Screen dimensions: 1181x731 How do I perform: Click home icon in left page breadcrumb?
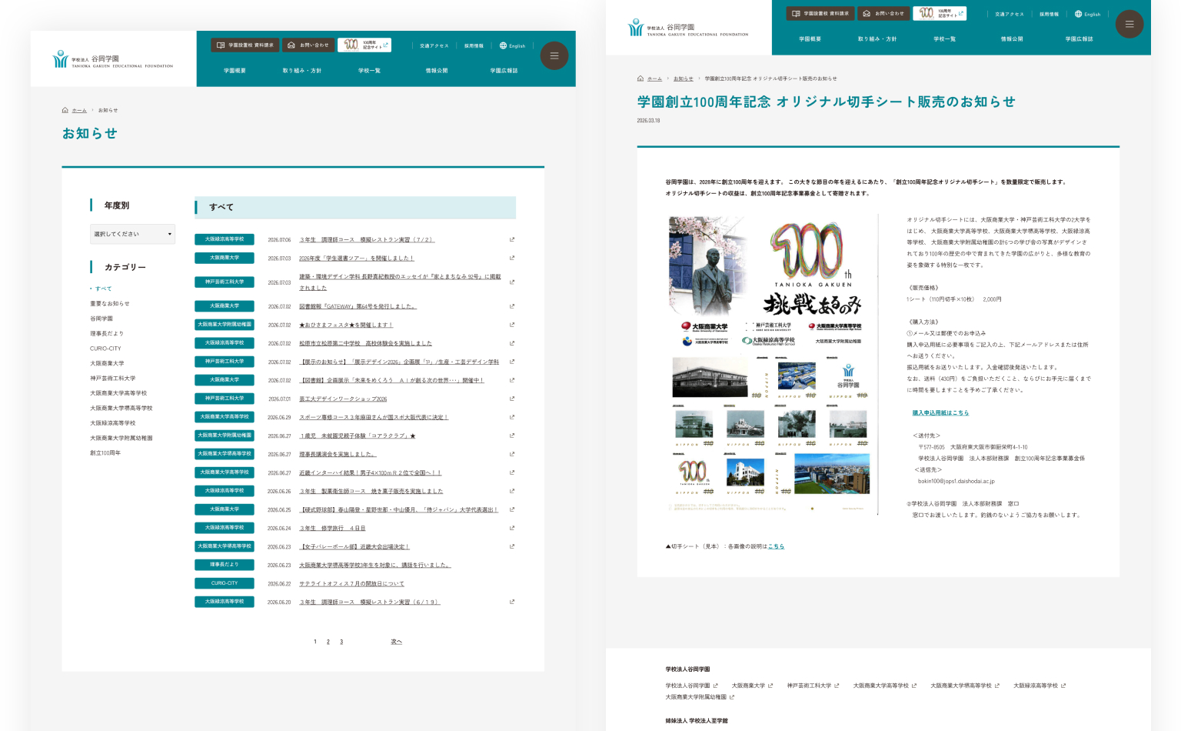(65, 110)
